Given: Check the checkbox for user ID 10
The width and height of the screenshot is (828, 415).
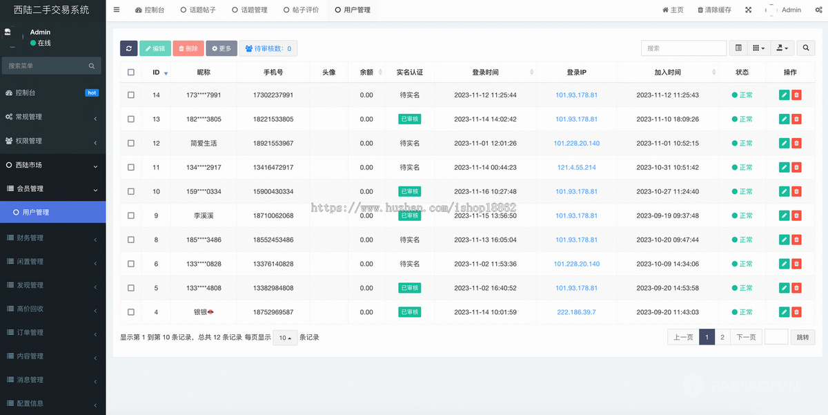Looking at the screenshot, I should (x=130, y=191).
